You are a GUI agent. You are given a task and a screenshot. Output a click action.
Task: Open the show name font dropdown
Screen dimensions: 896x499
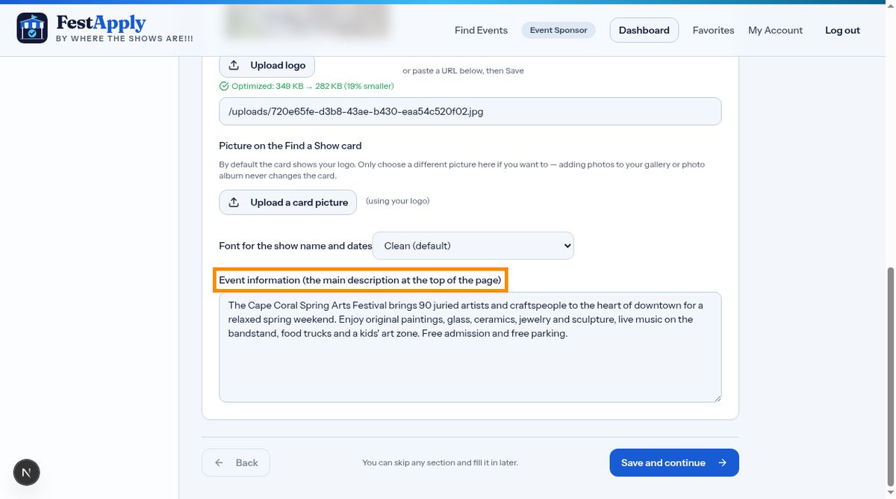pos(473,245)
